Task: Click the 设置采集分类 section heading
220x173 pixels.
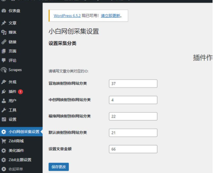Action: [62, 44]
